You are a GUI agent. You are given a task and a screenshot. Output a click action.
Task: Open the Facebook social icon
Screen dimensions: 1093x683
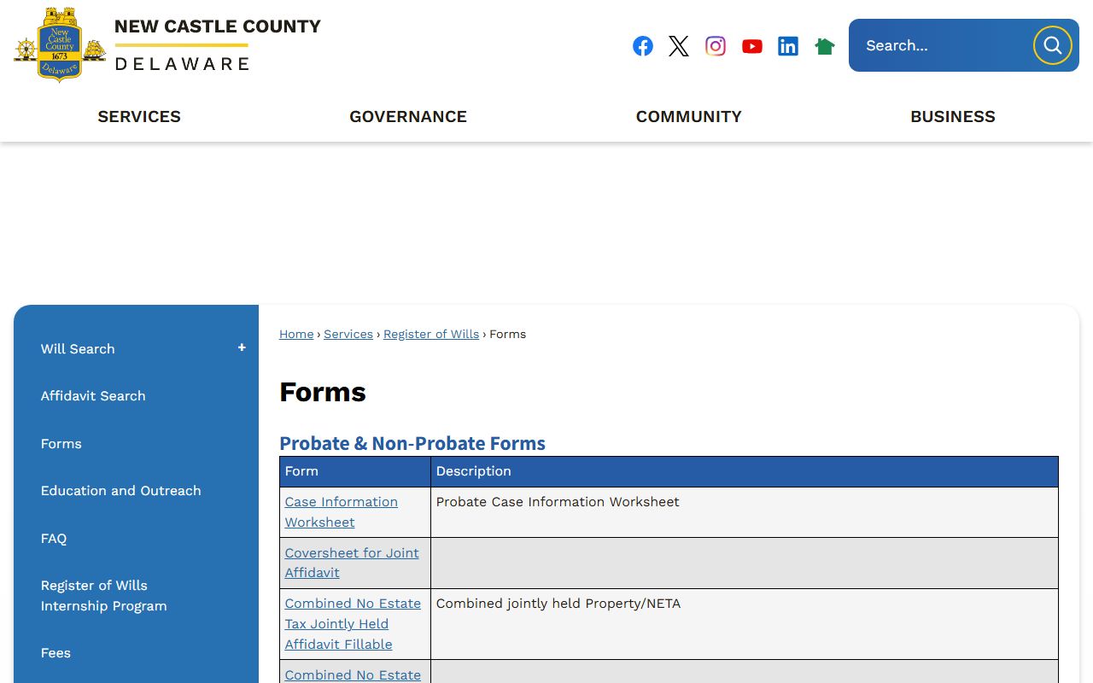643,46
